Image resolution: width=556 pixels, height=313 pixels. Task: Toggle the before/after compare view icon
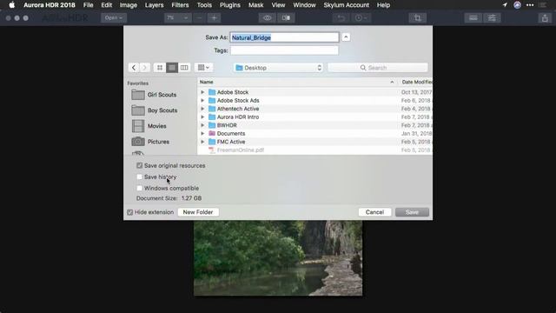point(286,17)
